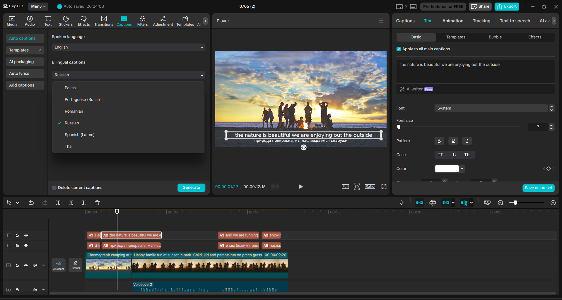Select Polish from the language list
Screen dimensions: 562x300
pyautogui.click(x=70, y=88)
